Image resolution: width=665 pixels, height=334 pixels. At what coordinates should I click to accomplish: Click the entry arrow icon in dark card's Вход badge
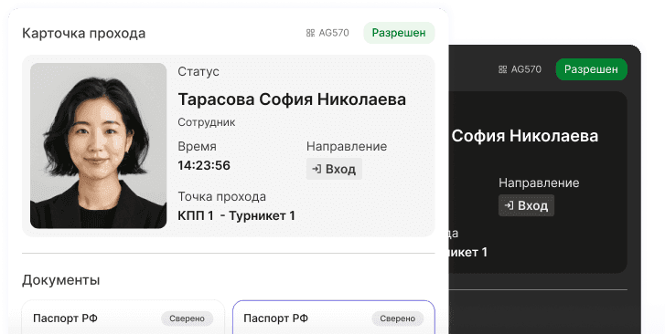coord(509,205)
